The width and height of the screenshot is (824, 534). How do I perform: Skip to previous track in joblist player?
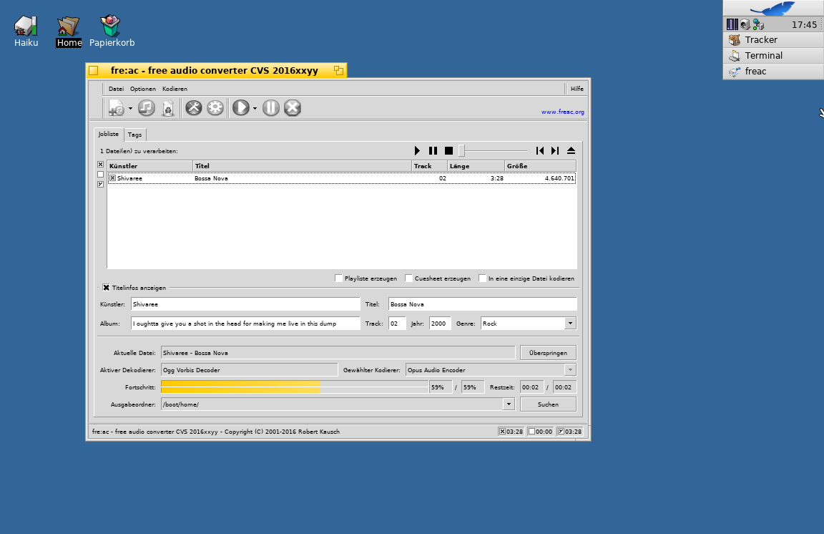[x=540, y=151]
